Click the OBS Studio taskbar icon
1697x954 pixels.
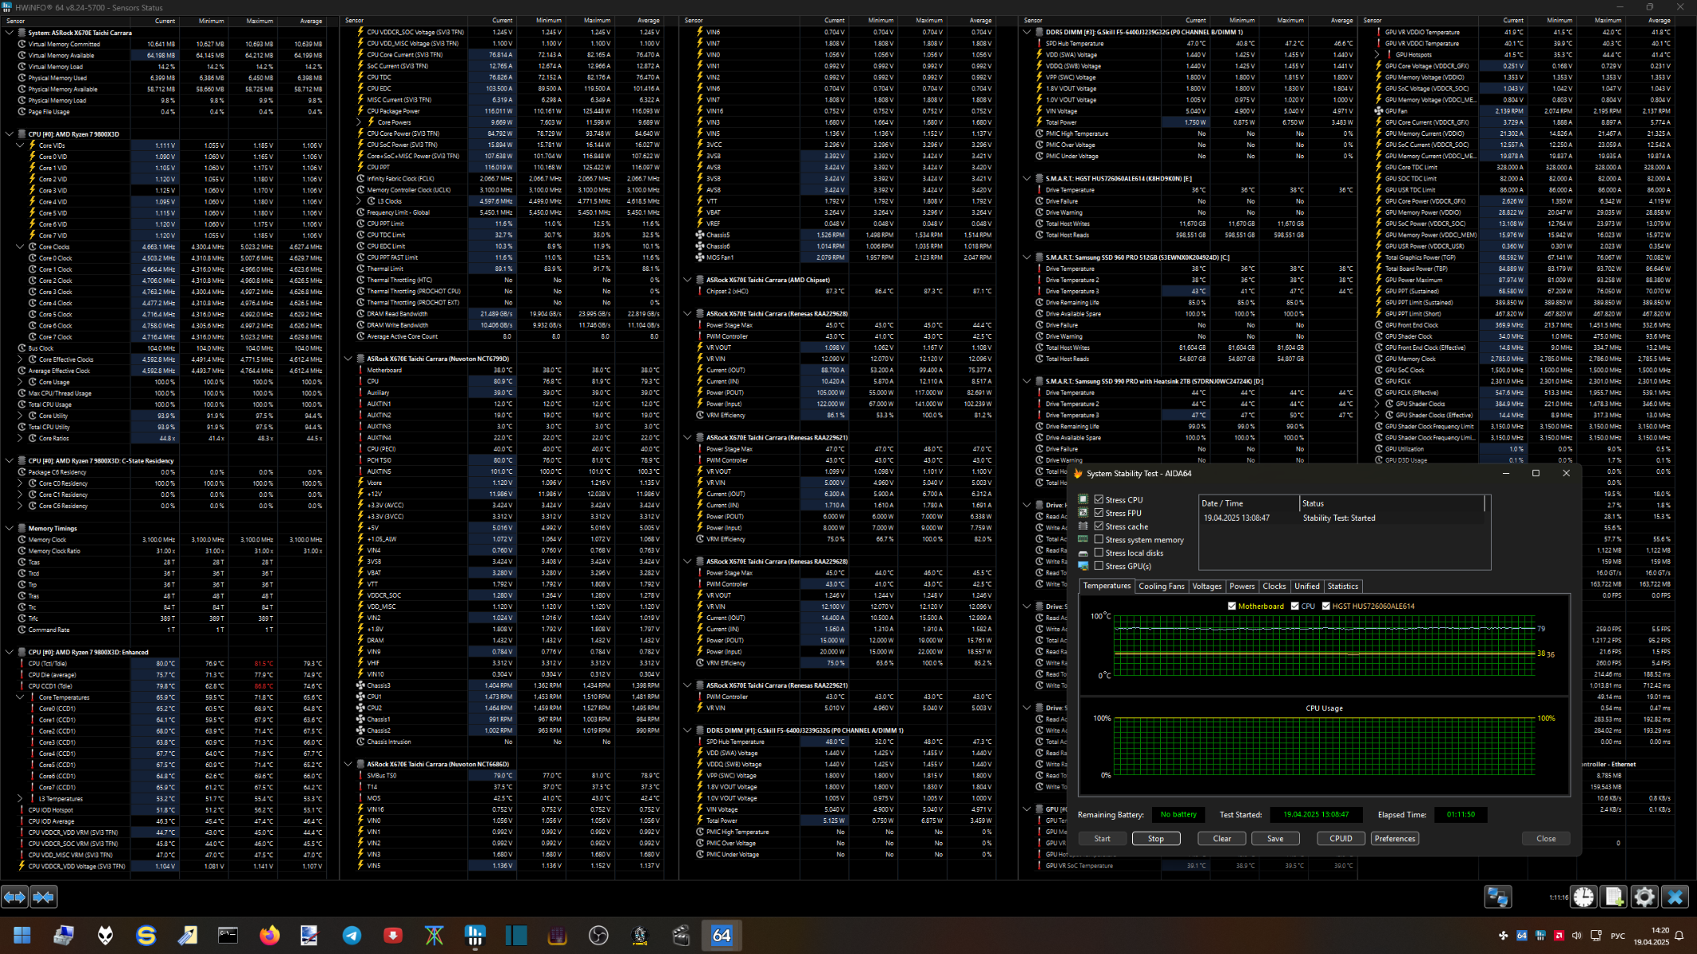coord(598,935)
